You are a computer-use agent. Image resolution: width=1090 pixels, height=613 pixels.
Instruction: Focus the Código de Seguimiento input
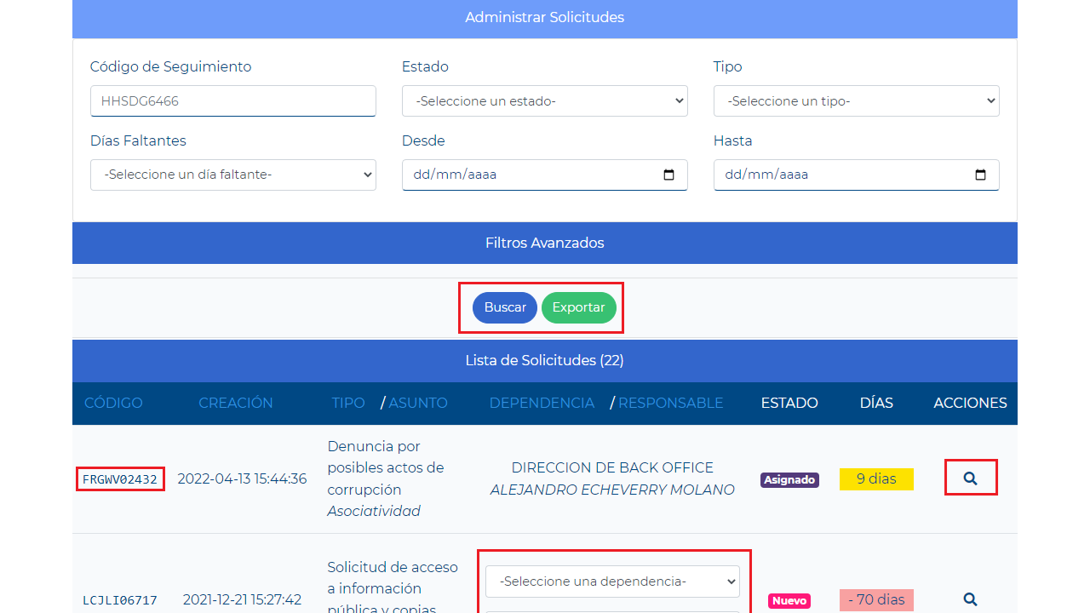pyautogui.click(x=232, y=101)
